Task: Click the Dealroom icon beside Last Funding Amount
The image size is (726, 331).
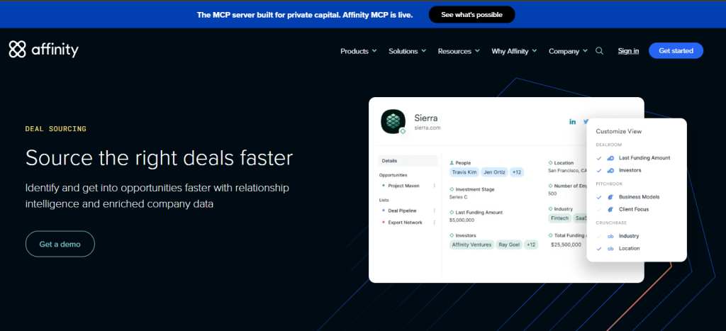Action: [610, 158]
